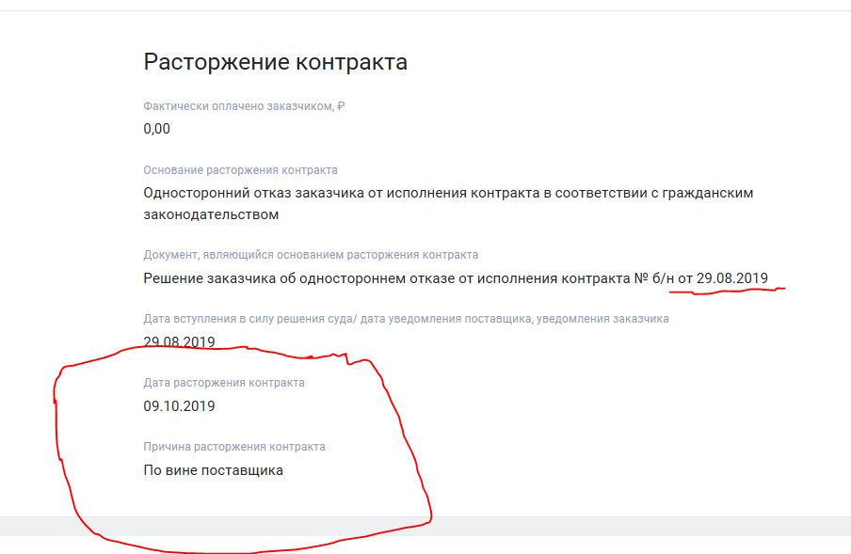Click the ruble currency symbol
This screenshot has width=851, height=554.
(x=341, y=106)
